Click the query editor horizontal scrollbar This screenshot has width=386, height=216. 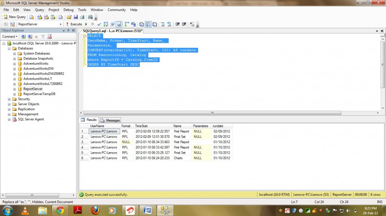click(211, 113)
